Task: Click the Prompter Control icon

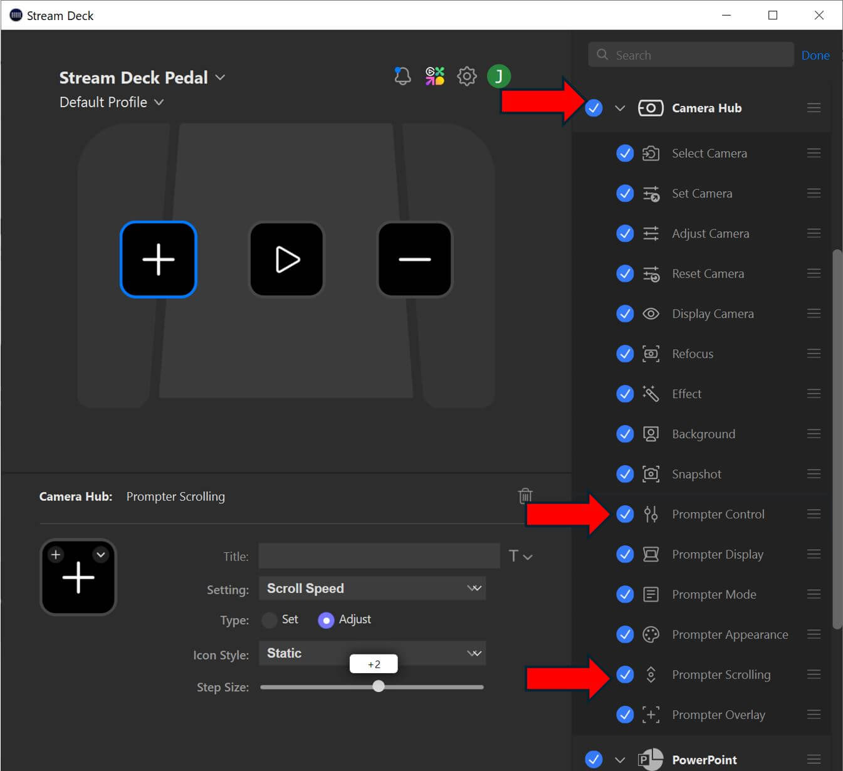Action: click(651, 514)
